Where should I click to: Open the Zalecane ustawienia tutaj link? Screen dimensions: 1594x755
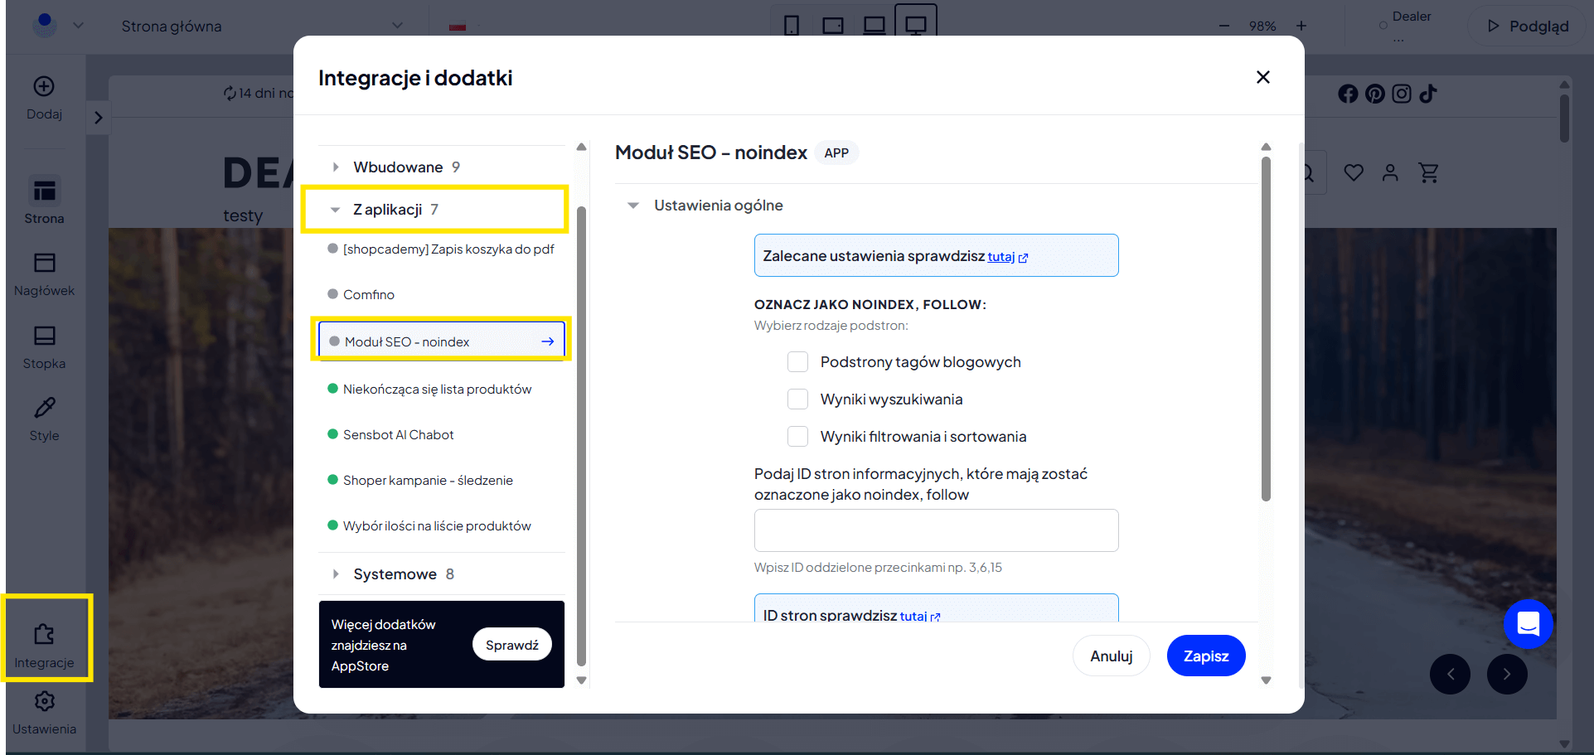(1000, 257)
